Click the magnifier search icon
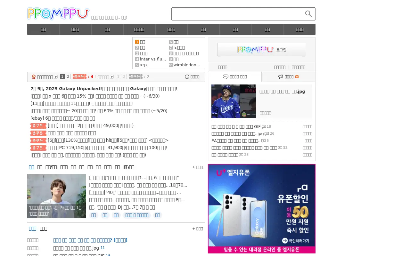The width and height of the screenshot is (410, 256). (308, 14)
